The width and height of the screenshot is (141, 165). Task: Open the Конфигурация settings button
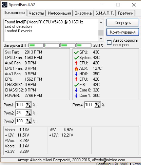point(123,32)
